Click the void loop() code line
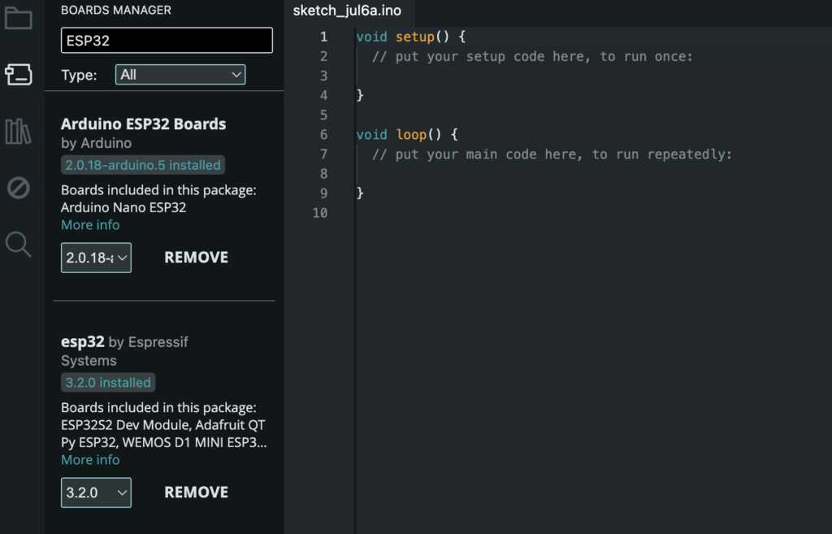This screenshot has width=832, height=534. point(407,134)
